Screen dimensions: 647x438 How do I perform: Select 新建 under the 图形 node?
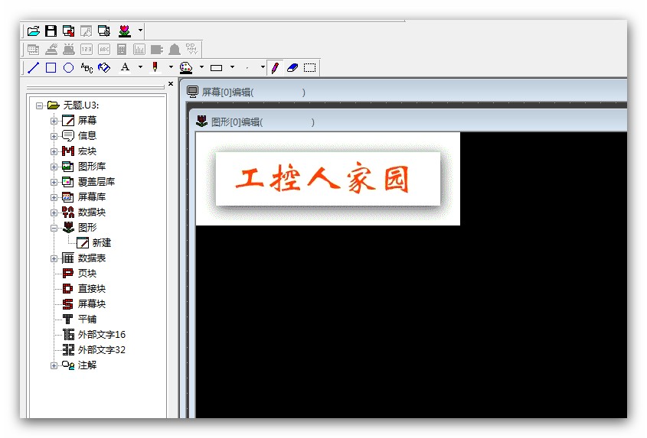(x=101, y=243)
